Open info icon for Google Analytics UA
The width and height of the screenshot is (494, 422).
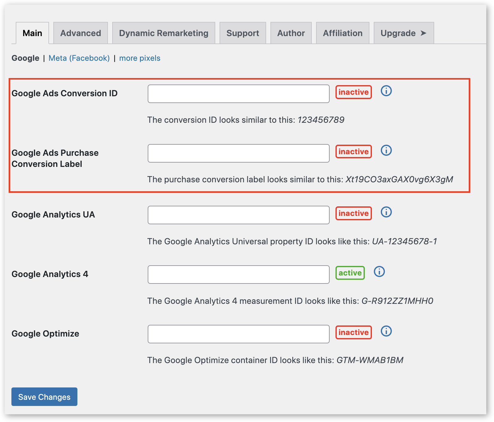pos(386,212)
